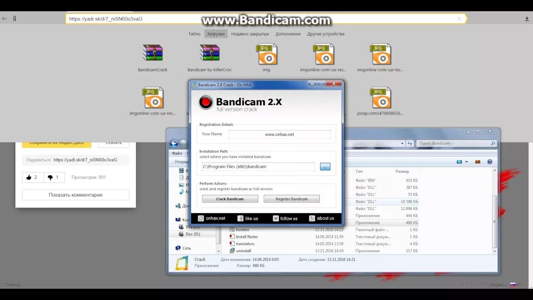
Task: Click the Crack Bandicam button
Action: pos(230,199)
